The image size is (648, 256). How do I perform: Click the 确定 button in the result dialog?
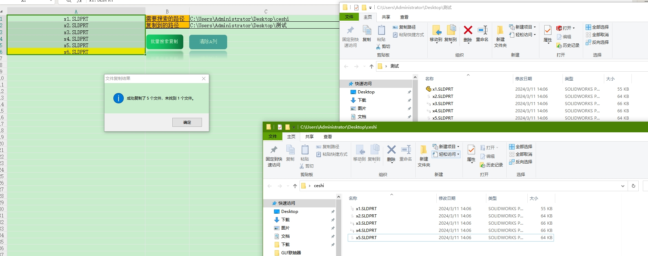pos(187,122)
